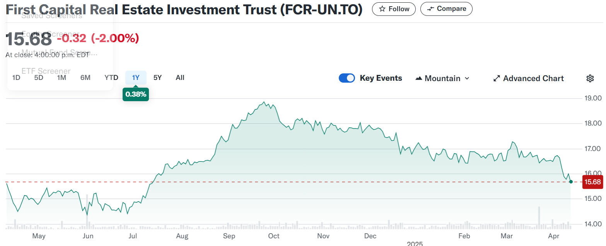Screen dimensions: 606x246
Task: Select the 1D time range
Action: tap(16, 78)
